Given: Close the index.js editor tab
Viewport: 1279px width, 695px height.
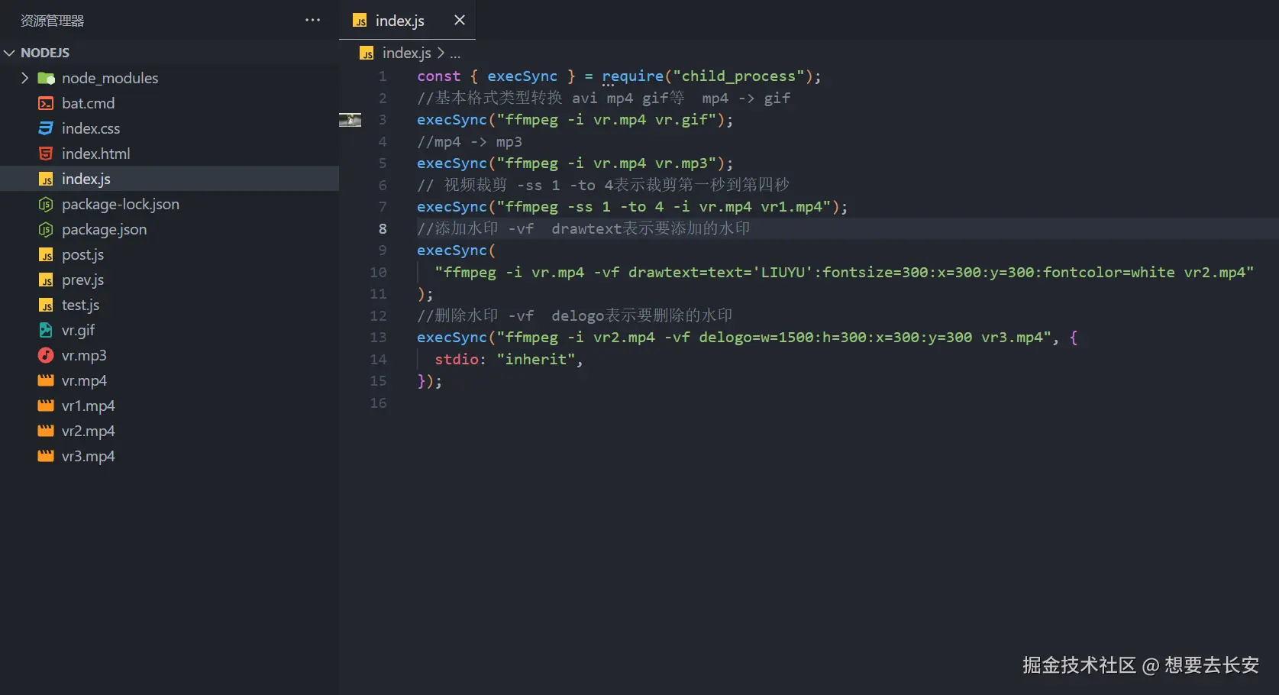Looking at the screenshot, I should point(460,20).
